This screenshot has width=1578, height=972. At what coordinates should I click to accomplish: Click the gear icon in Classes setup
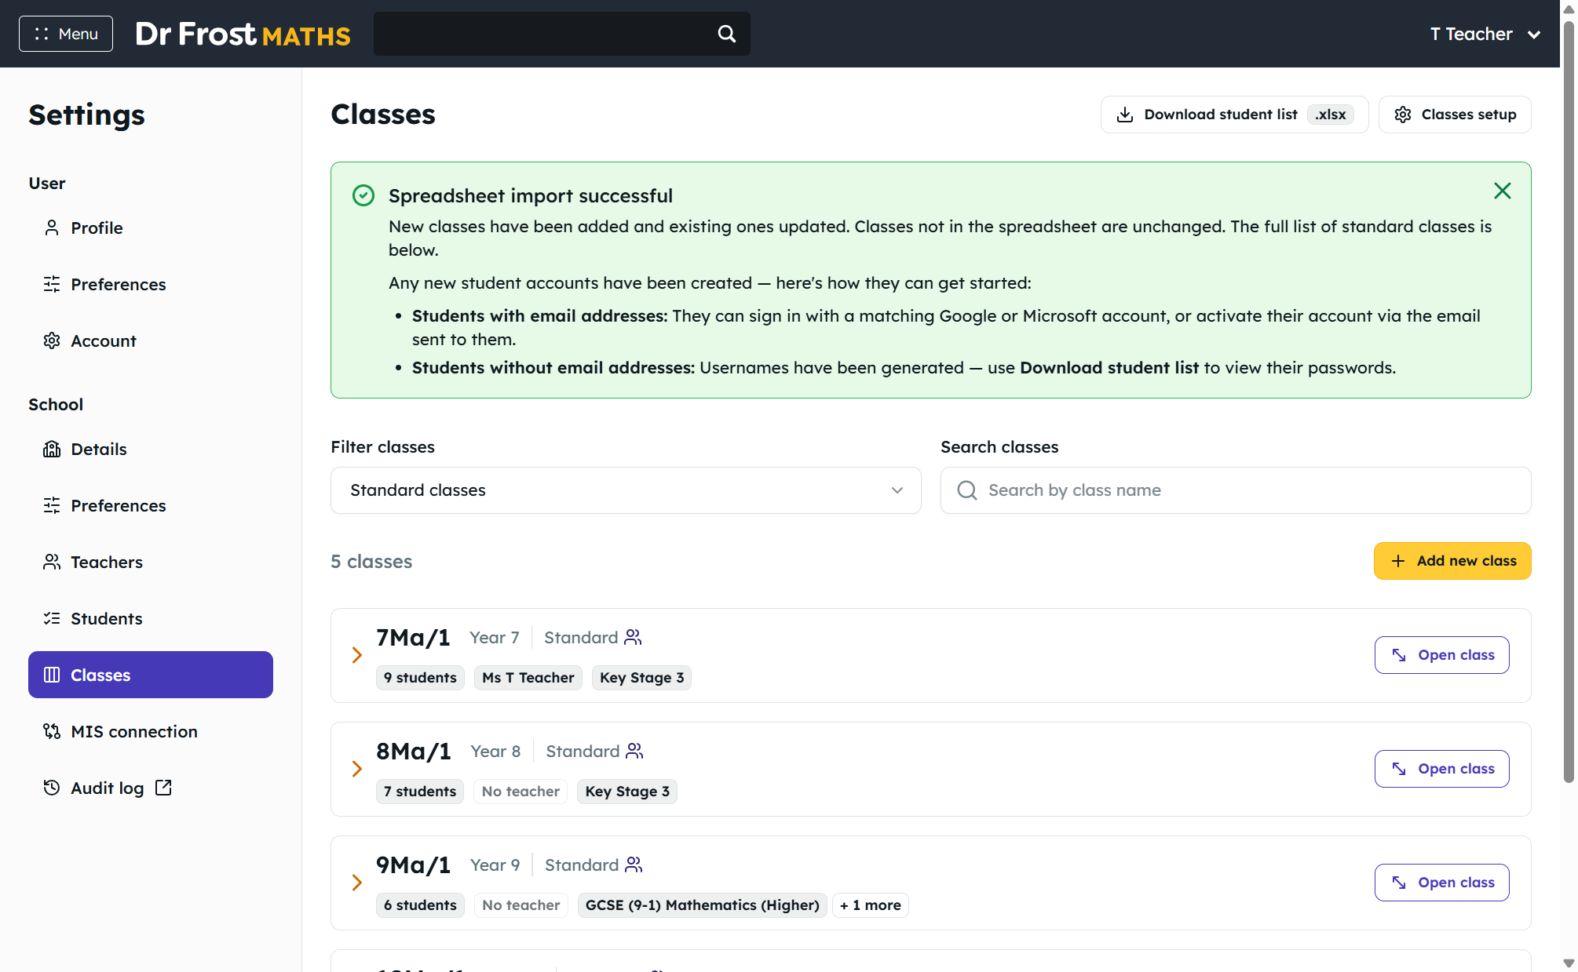point(1403,115)
